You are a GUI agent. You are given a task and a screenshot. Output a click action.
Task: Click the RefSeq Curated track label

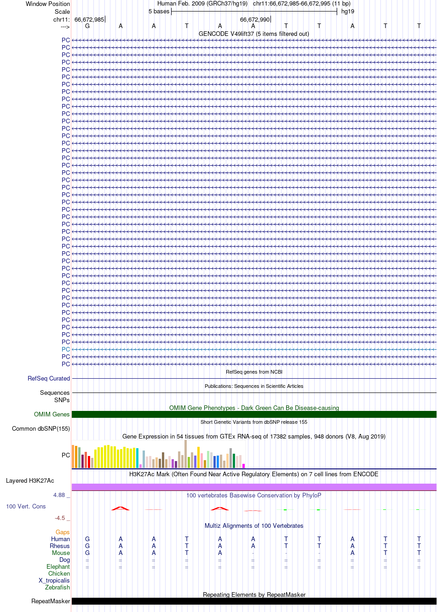click(x=49, y=378)
